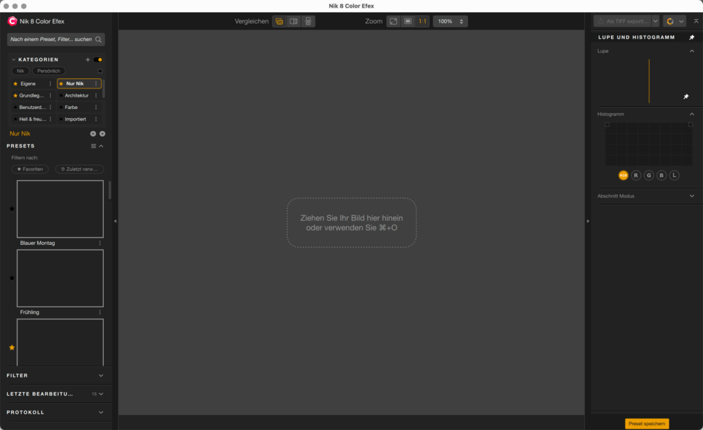Select the Blauer Montag preset thumbnail
The width and height of the screenshot is (703, 430).
[x=60, y=209]
